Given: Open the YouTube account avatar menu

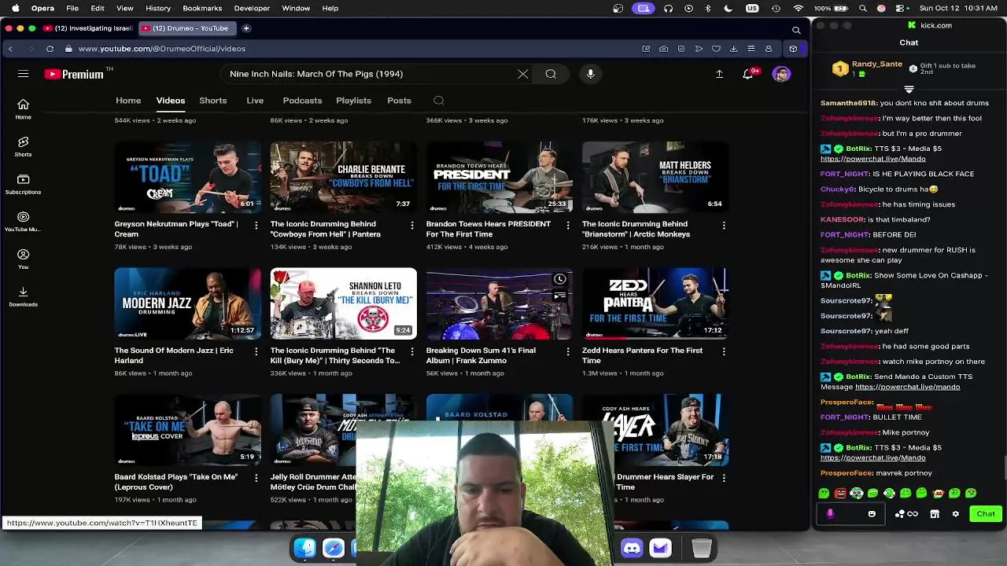Looking at the screenshot, I should point(781,74).
